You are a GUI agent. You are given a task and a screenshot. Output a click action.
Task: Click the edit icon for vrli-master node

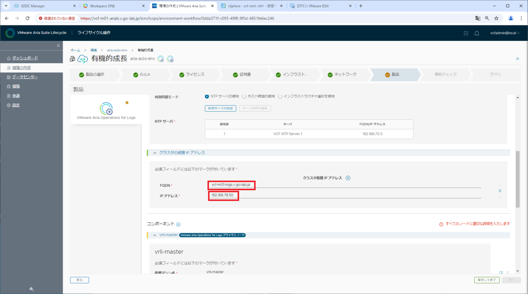coord(501,273)
